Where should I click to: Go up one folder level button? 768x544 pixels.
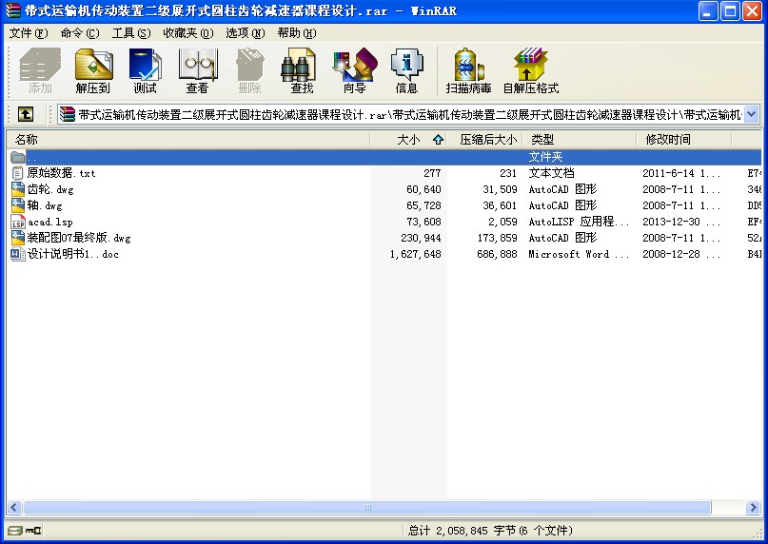[26, 114]
